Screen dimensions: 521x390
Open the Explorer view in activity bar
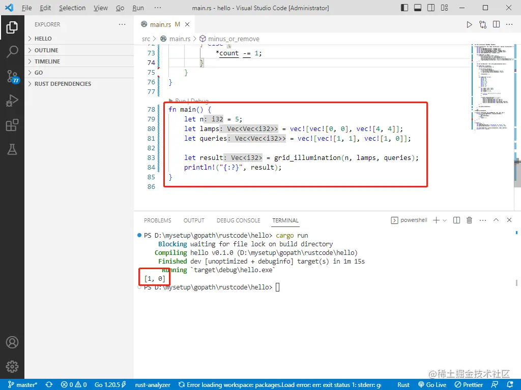pos(12,27)
